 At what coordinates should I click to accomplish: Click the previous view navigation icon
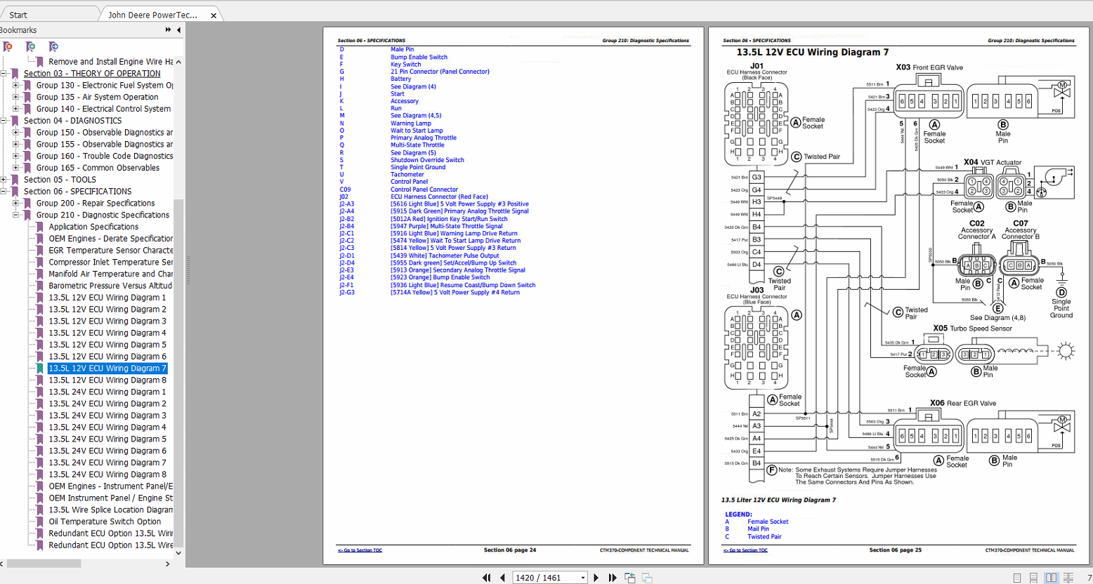pos(630,578)
